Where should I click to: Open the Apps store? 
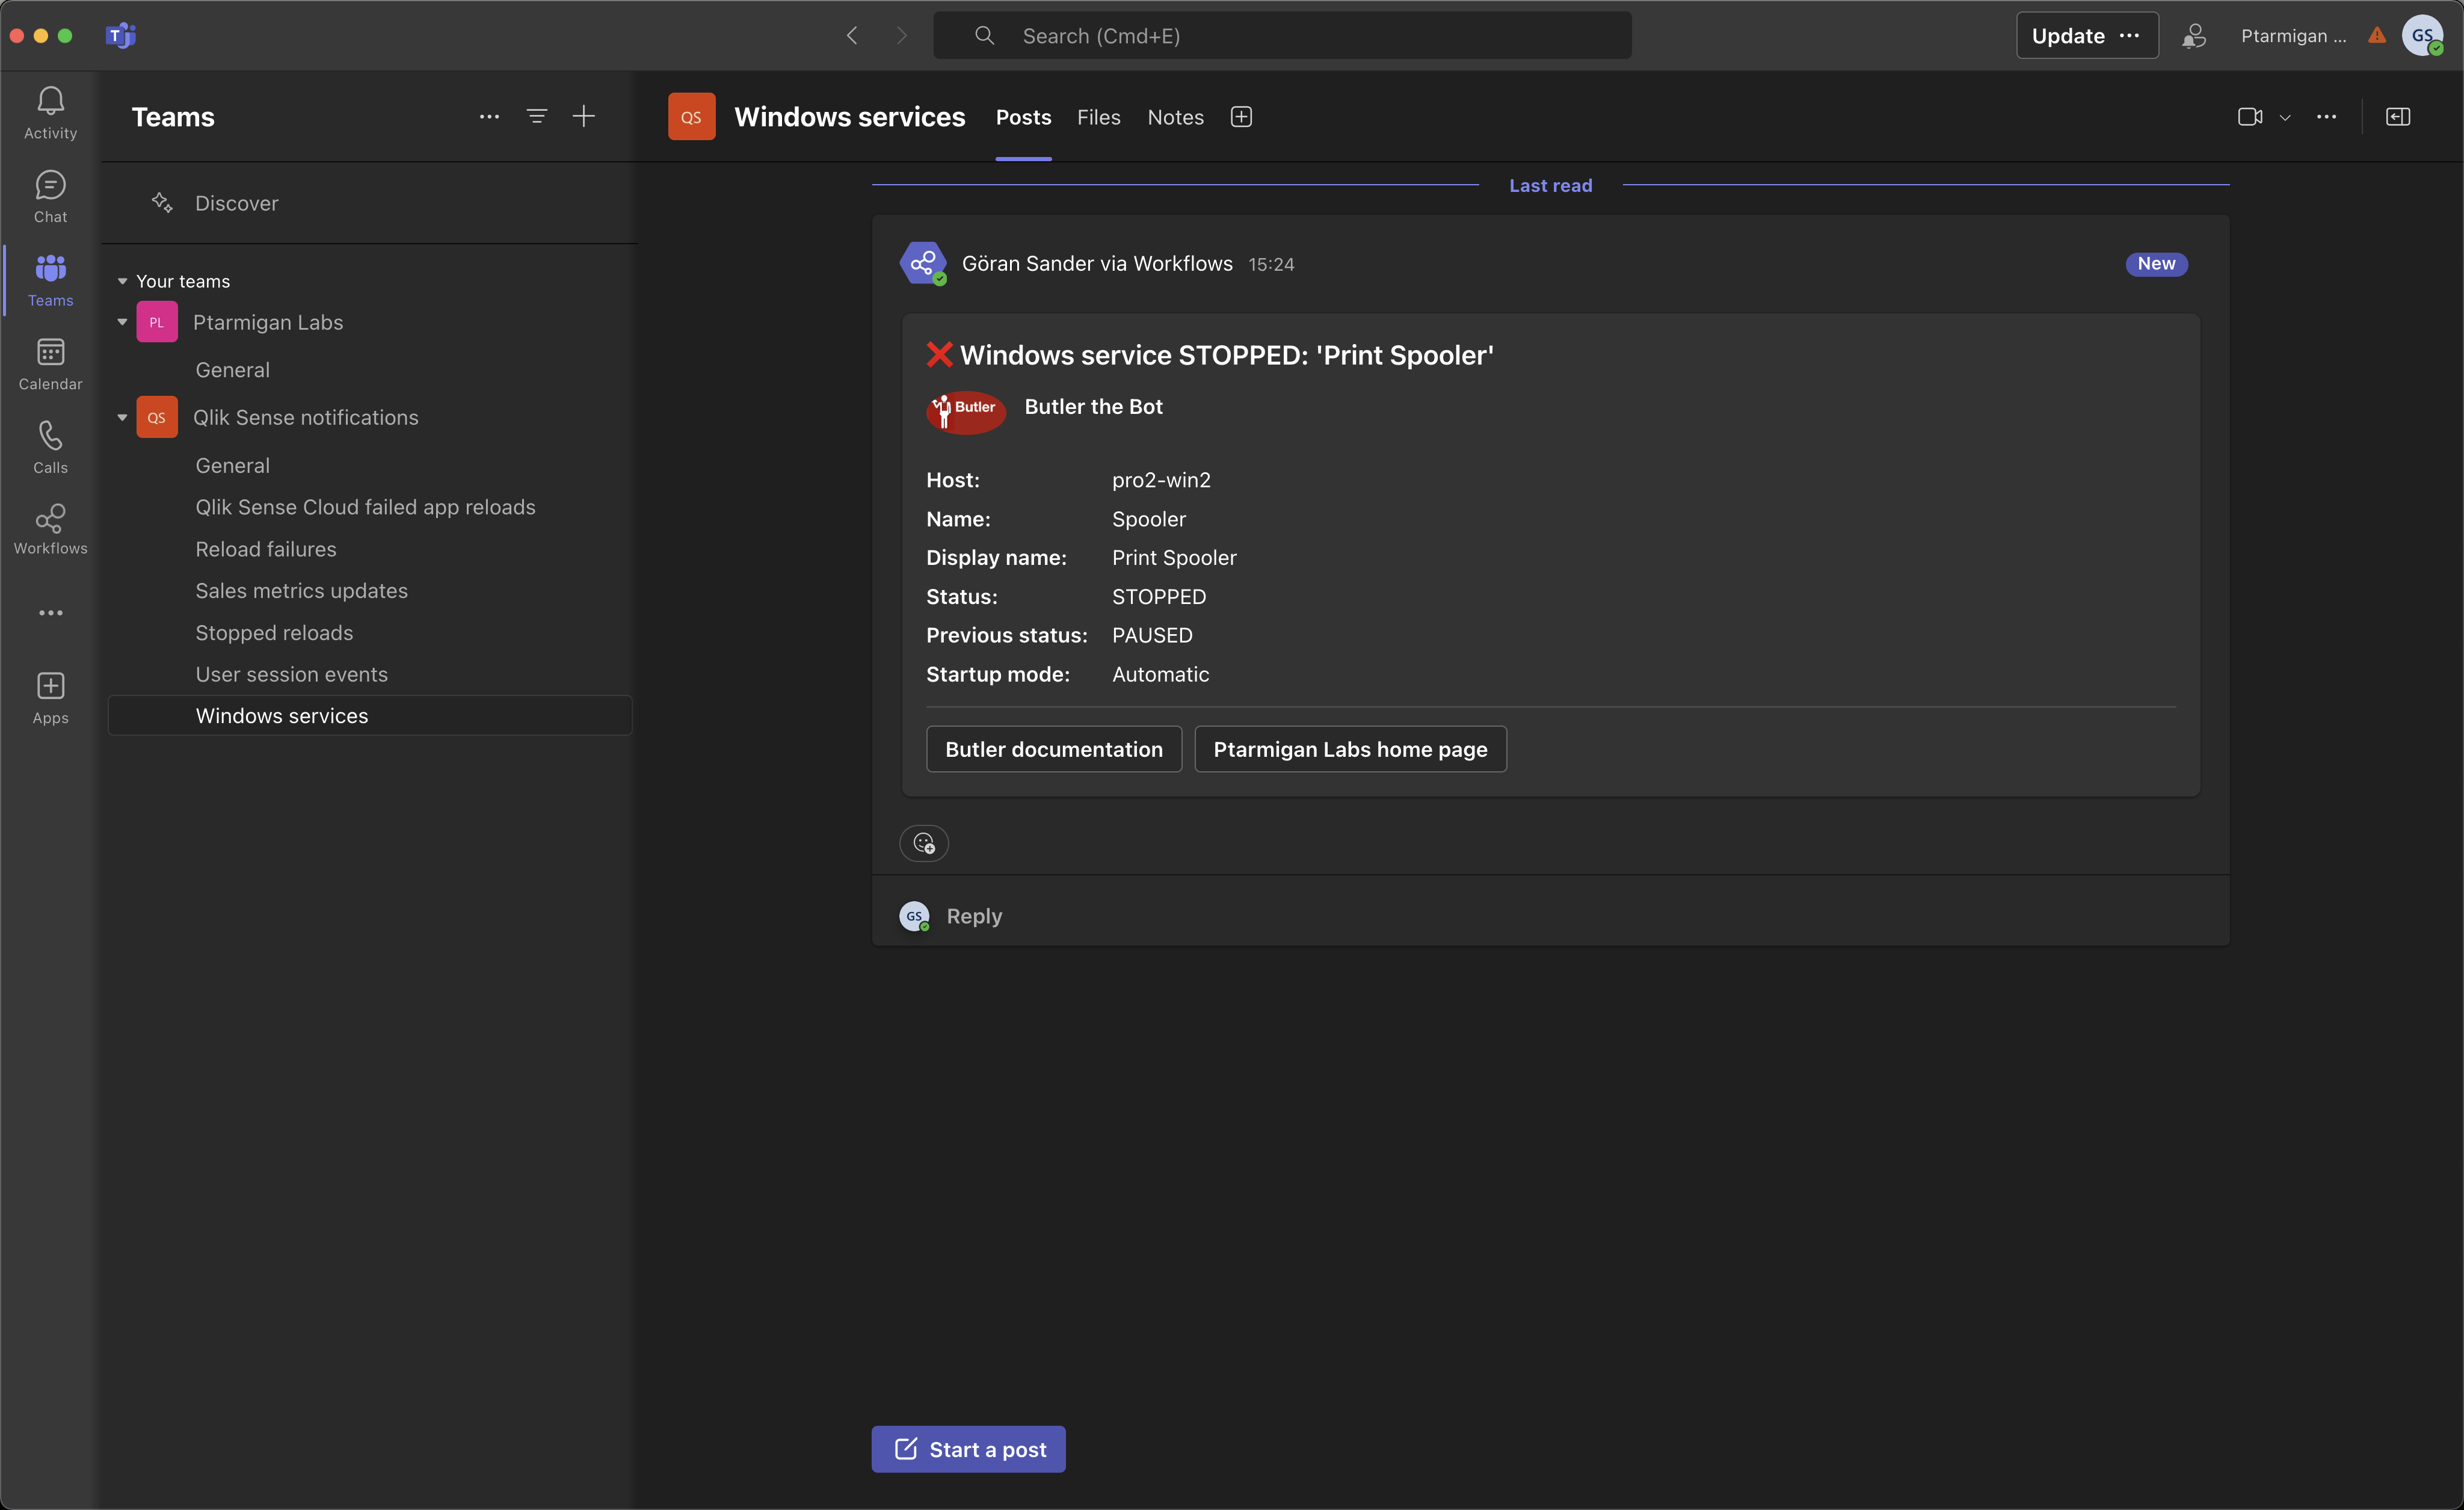50,698
